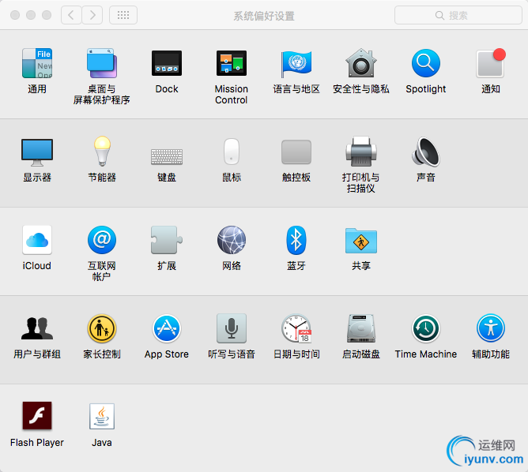The width and height of the screenshot is (528, 472).
Task: Open the Dock preferences icon
Action: (167, 63)
